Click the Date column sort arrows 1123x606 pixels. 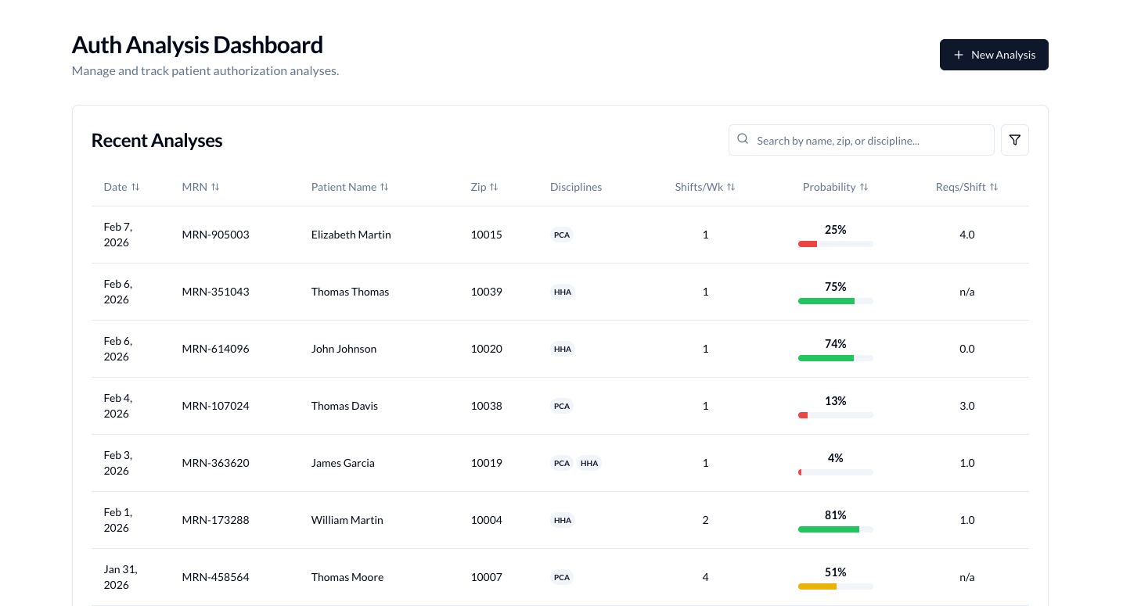(x=135, y=187)
